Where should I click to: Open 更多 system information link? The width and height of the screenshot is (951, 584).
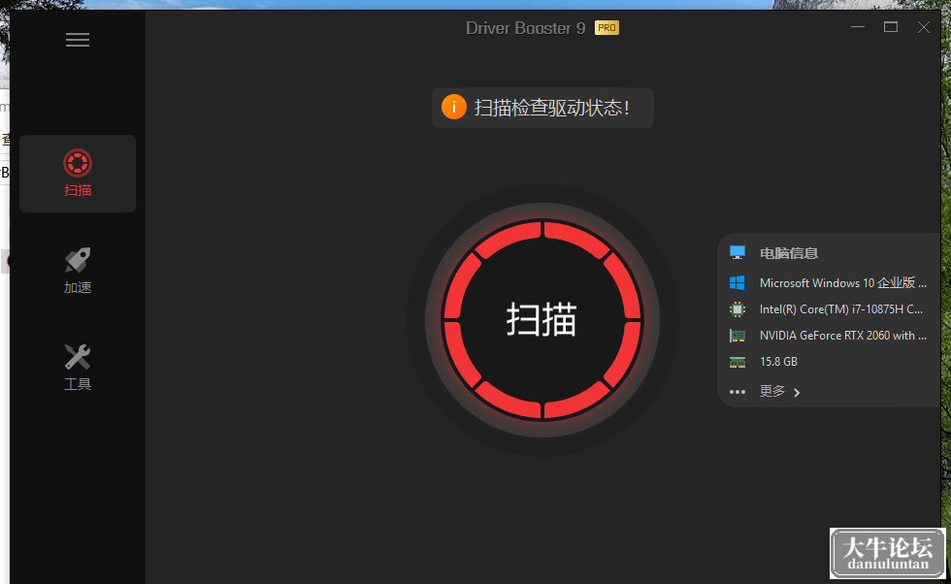click(x=772, y=391)
